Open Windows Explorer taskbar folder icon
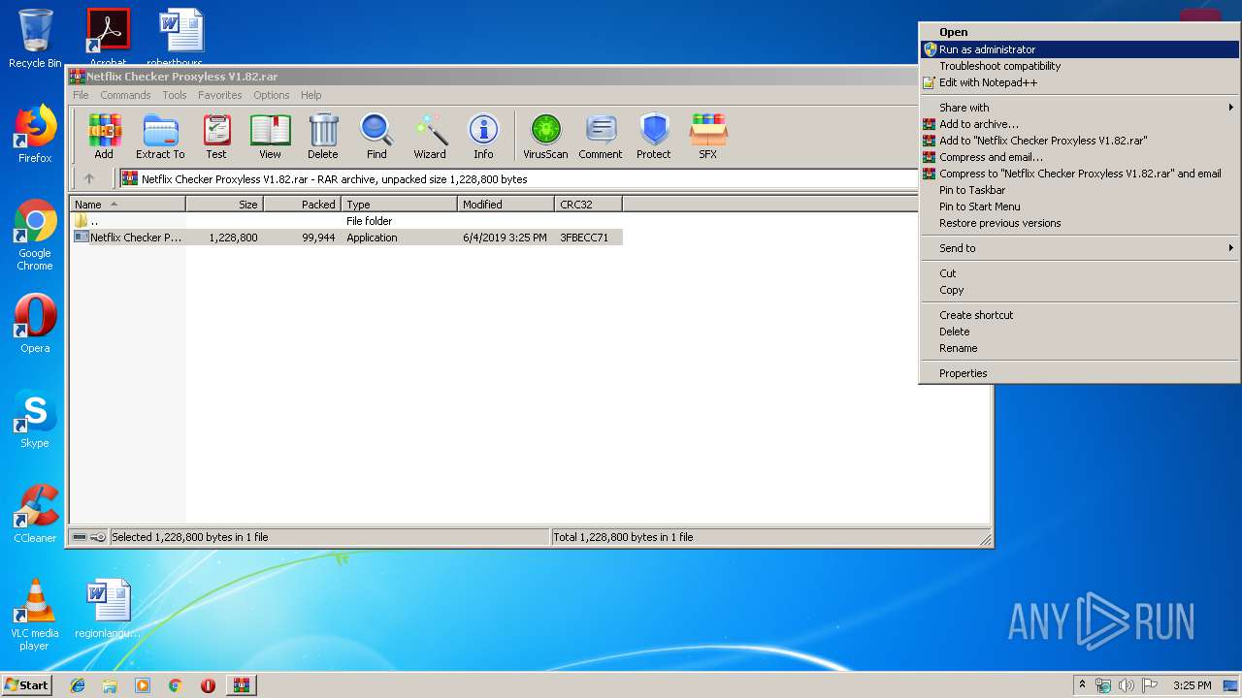 110,685
